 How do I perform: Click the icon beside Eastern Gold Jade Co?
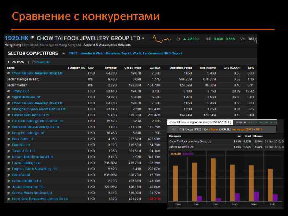coord(8,115)
